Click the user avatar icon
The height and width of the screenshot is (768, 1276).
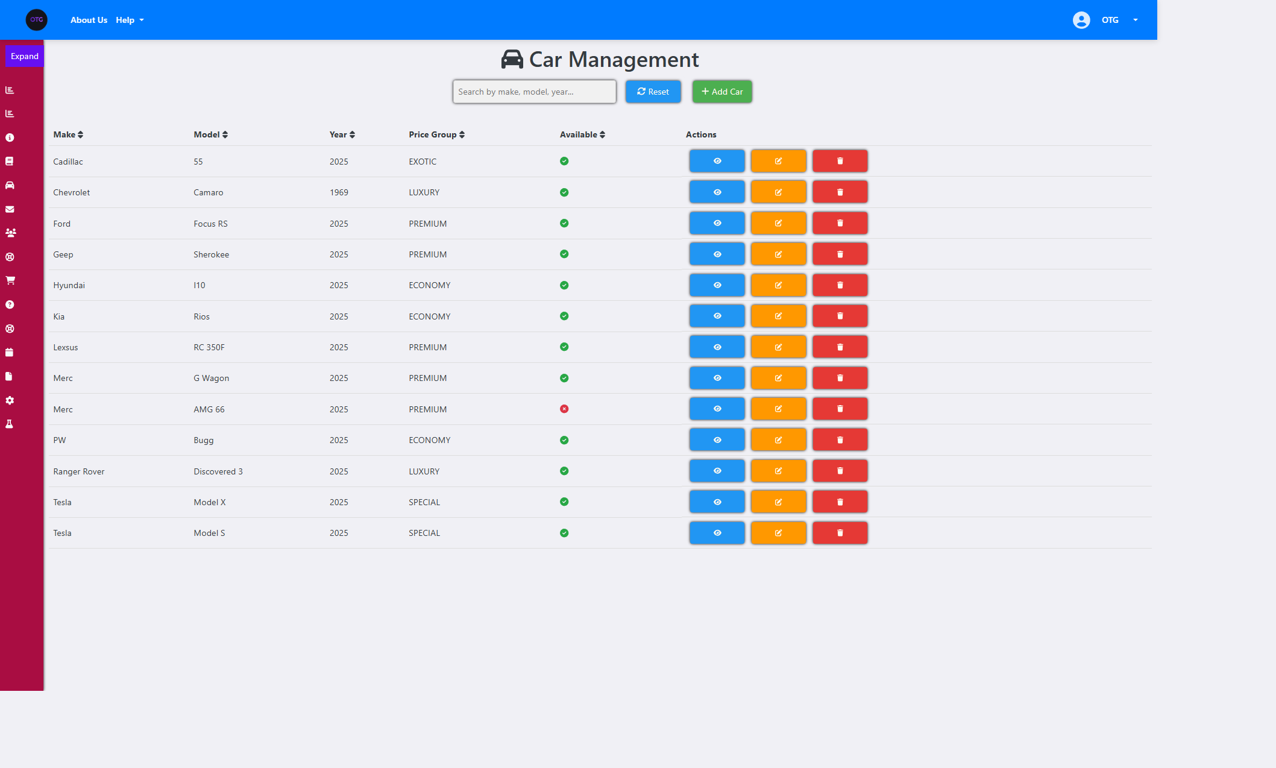[1081, 20]
